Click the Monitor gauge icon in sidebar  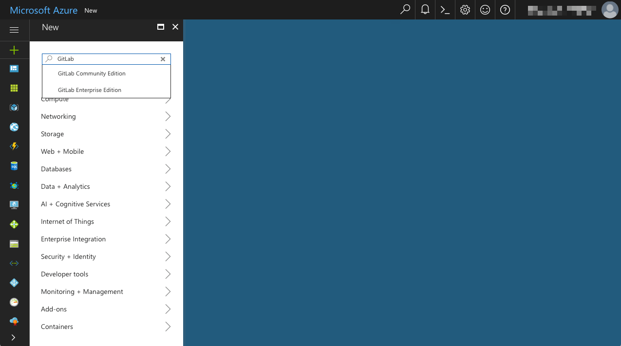pyautogui.click(x=14, y=302)
